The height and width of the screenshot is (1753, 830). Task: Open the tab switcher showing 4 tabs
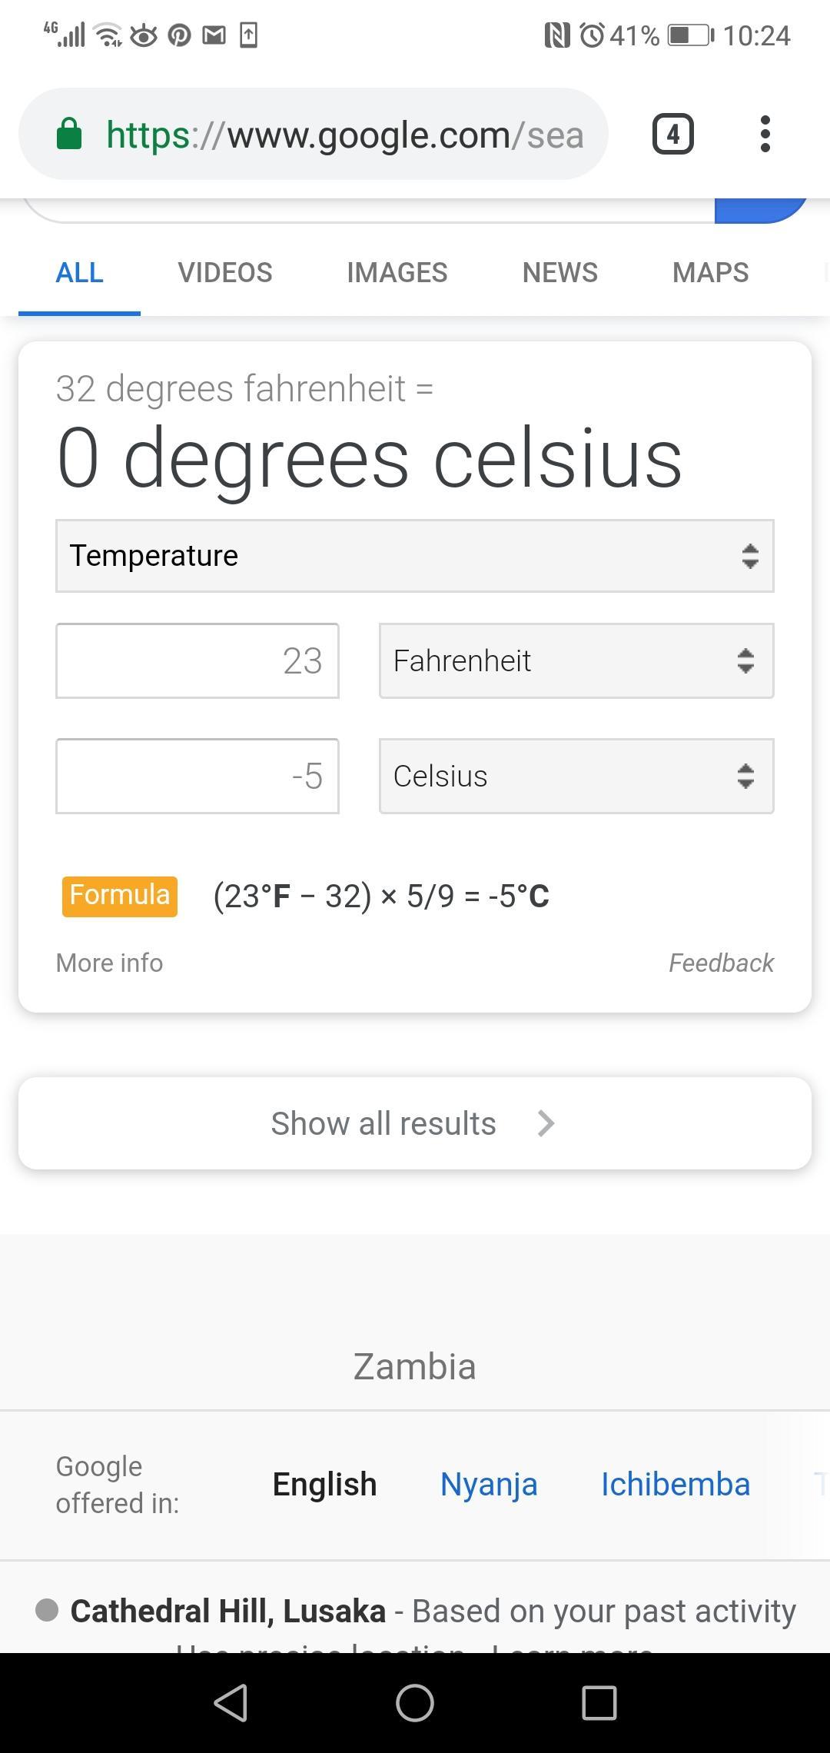click(672, 135)
